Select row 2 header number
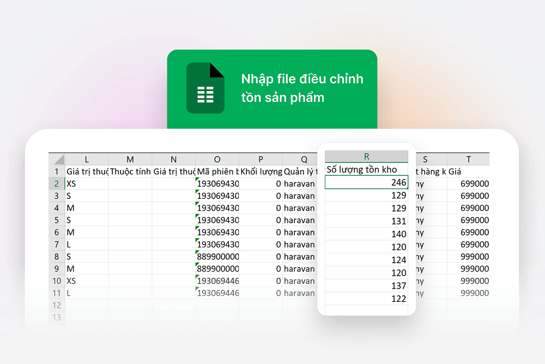Screen dimensions: 545x364 57,184
